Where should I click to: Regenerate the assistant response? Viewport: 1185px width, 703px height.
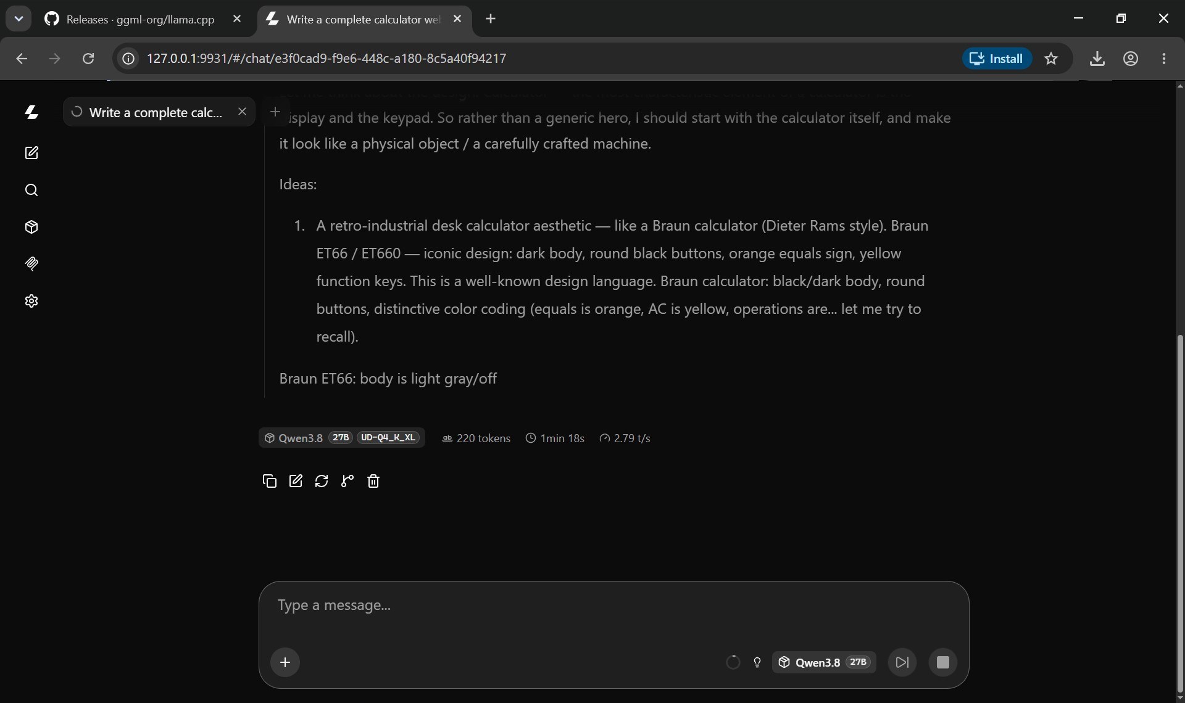pos(322,481)
